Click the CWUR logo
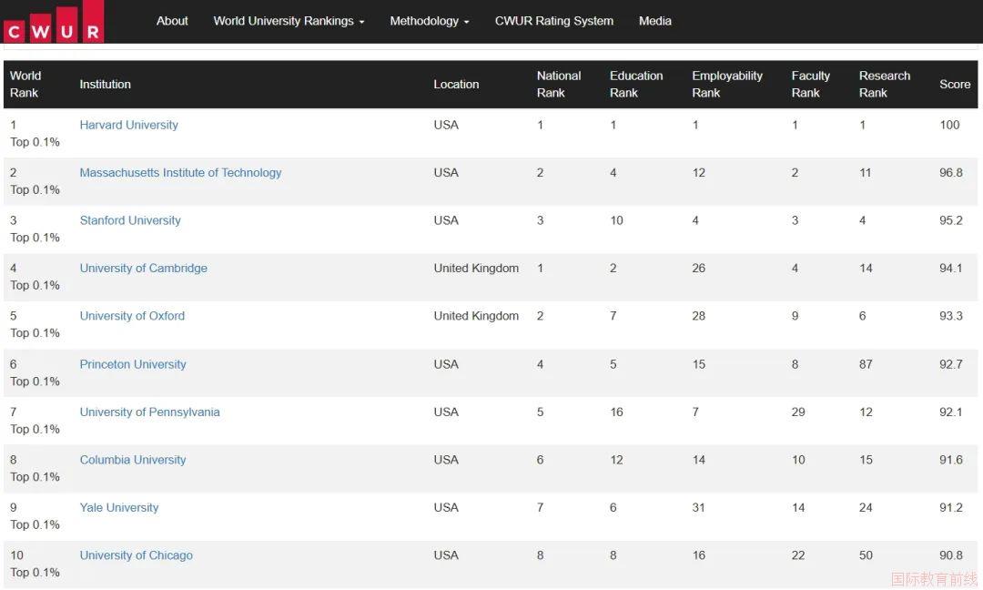The height and width of the screenshot is (590, 983). (54, 22)
